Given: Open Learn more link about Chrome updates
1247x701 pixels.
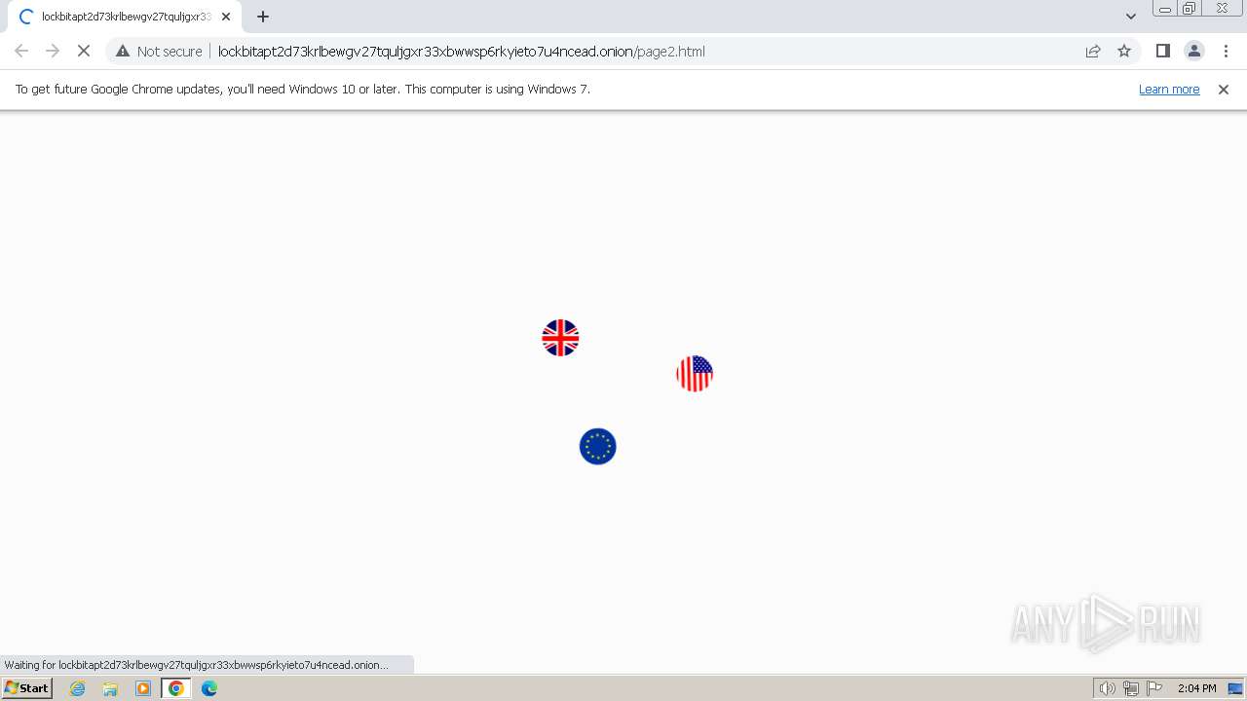Looking at the screenshot, I should click(x=1169, y=90).
